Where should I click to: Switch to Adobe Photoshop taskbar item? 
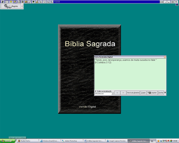[72, 141]
